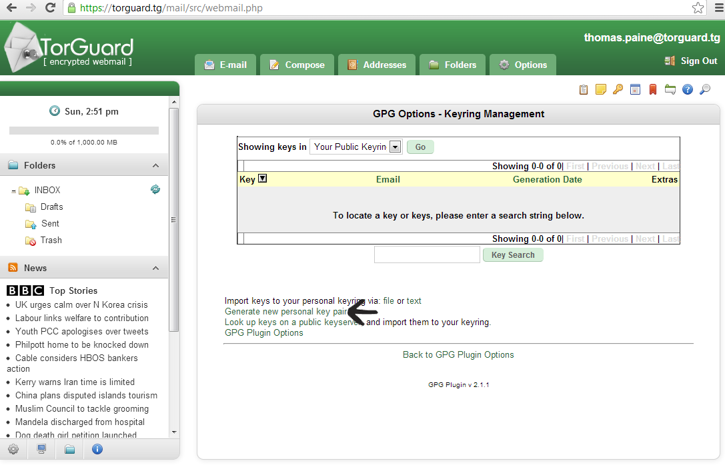Image resolution: width=725 pixels, height=465 pixels.
Task: Click the yellow sticky note icon
Action: tap(601, 89)
